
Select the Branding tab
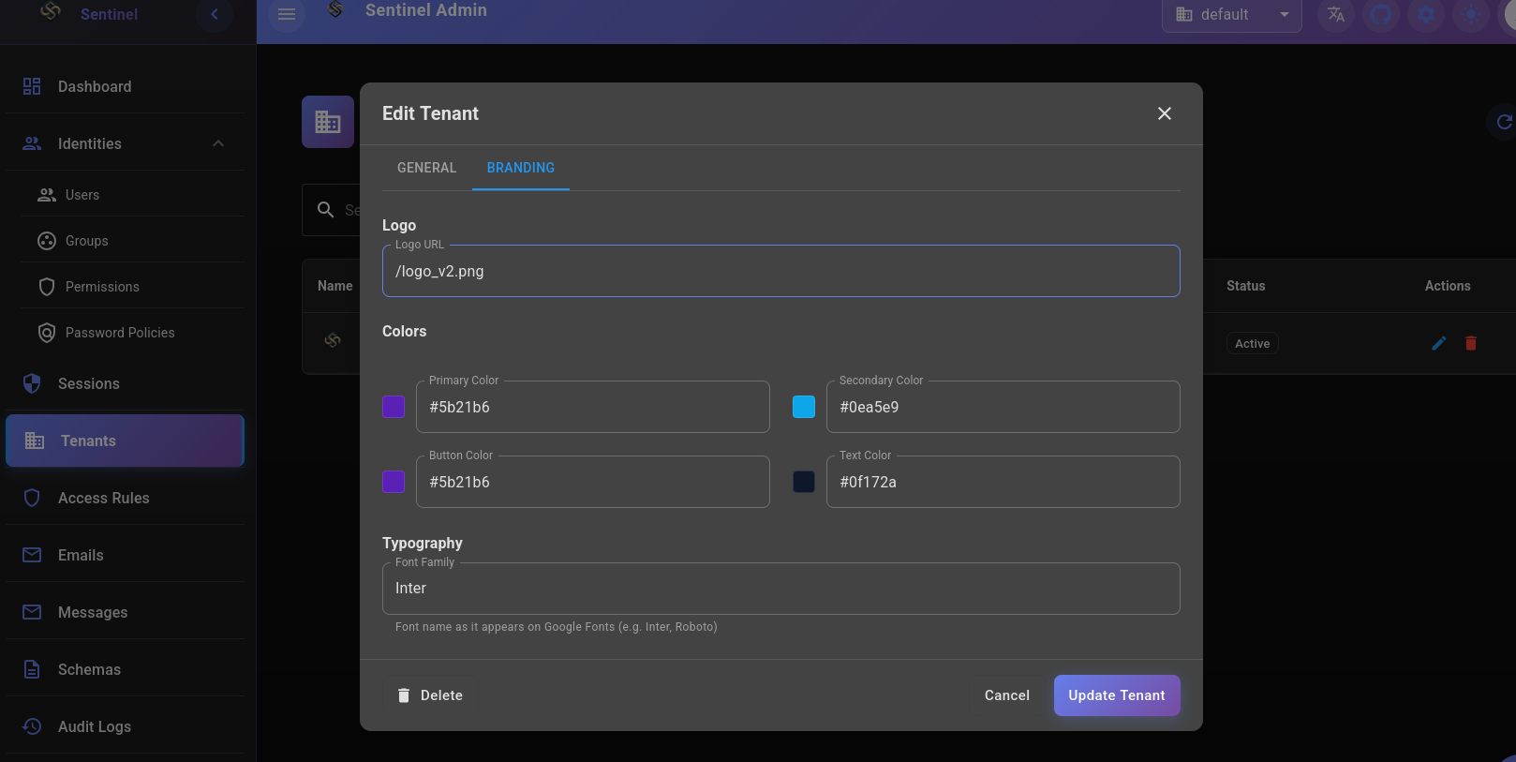[521, 168]
